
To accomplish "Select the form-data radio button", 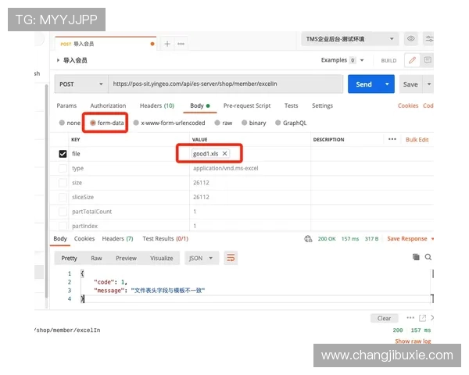I will click(x=93, y=123).
